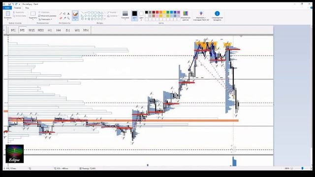Click the H1 timeframe in the chart image

[x=50, y=30]
